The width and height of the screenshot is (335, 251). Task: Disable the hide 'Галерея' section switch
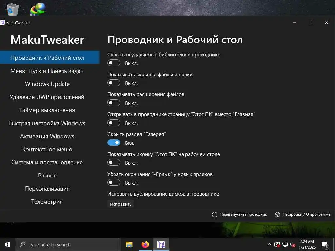click(x=114, y=143)
